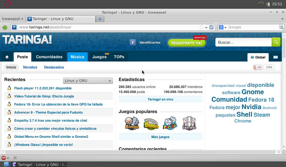Click the Identificarme link
Screen dimensions: 286x167
[150, 43]
